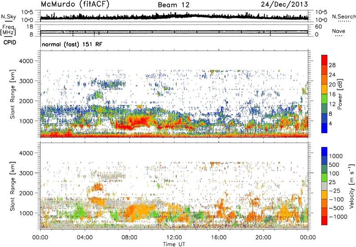Click the 'Beam 12' label
Screen dimensions: 356x247
click(x=174, y=5)
